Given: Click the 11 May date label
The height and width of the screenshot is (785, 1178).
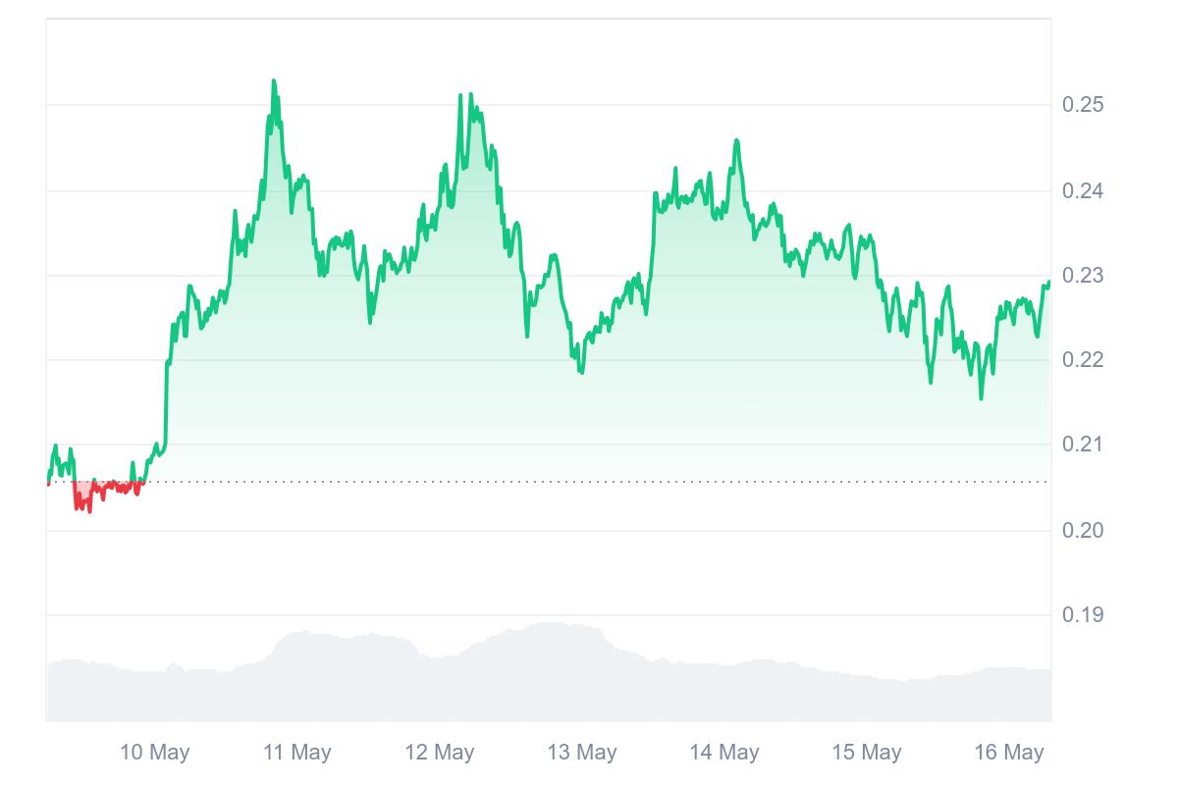Looking at the screenshot, I should pyautogui.click(x=296, y=753).
